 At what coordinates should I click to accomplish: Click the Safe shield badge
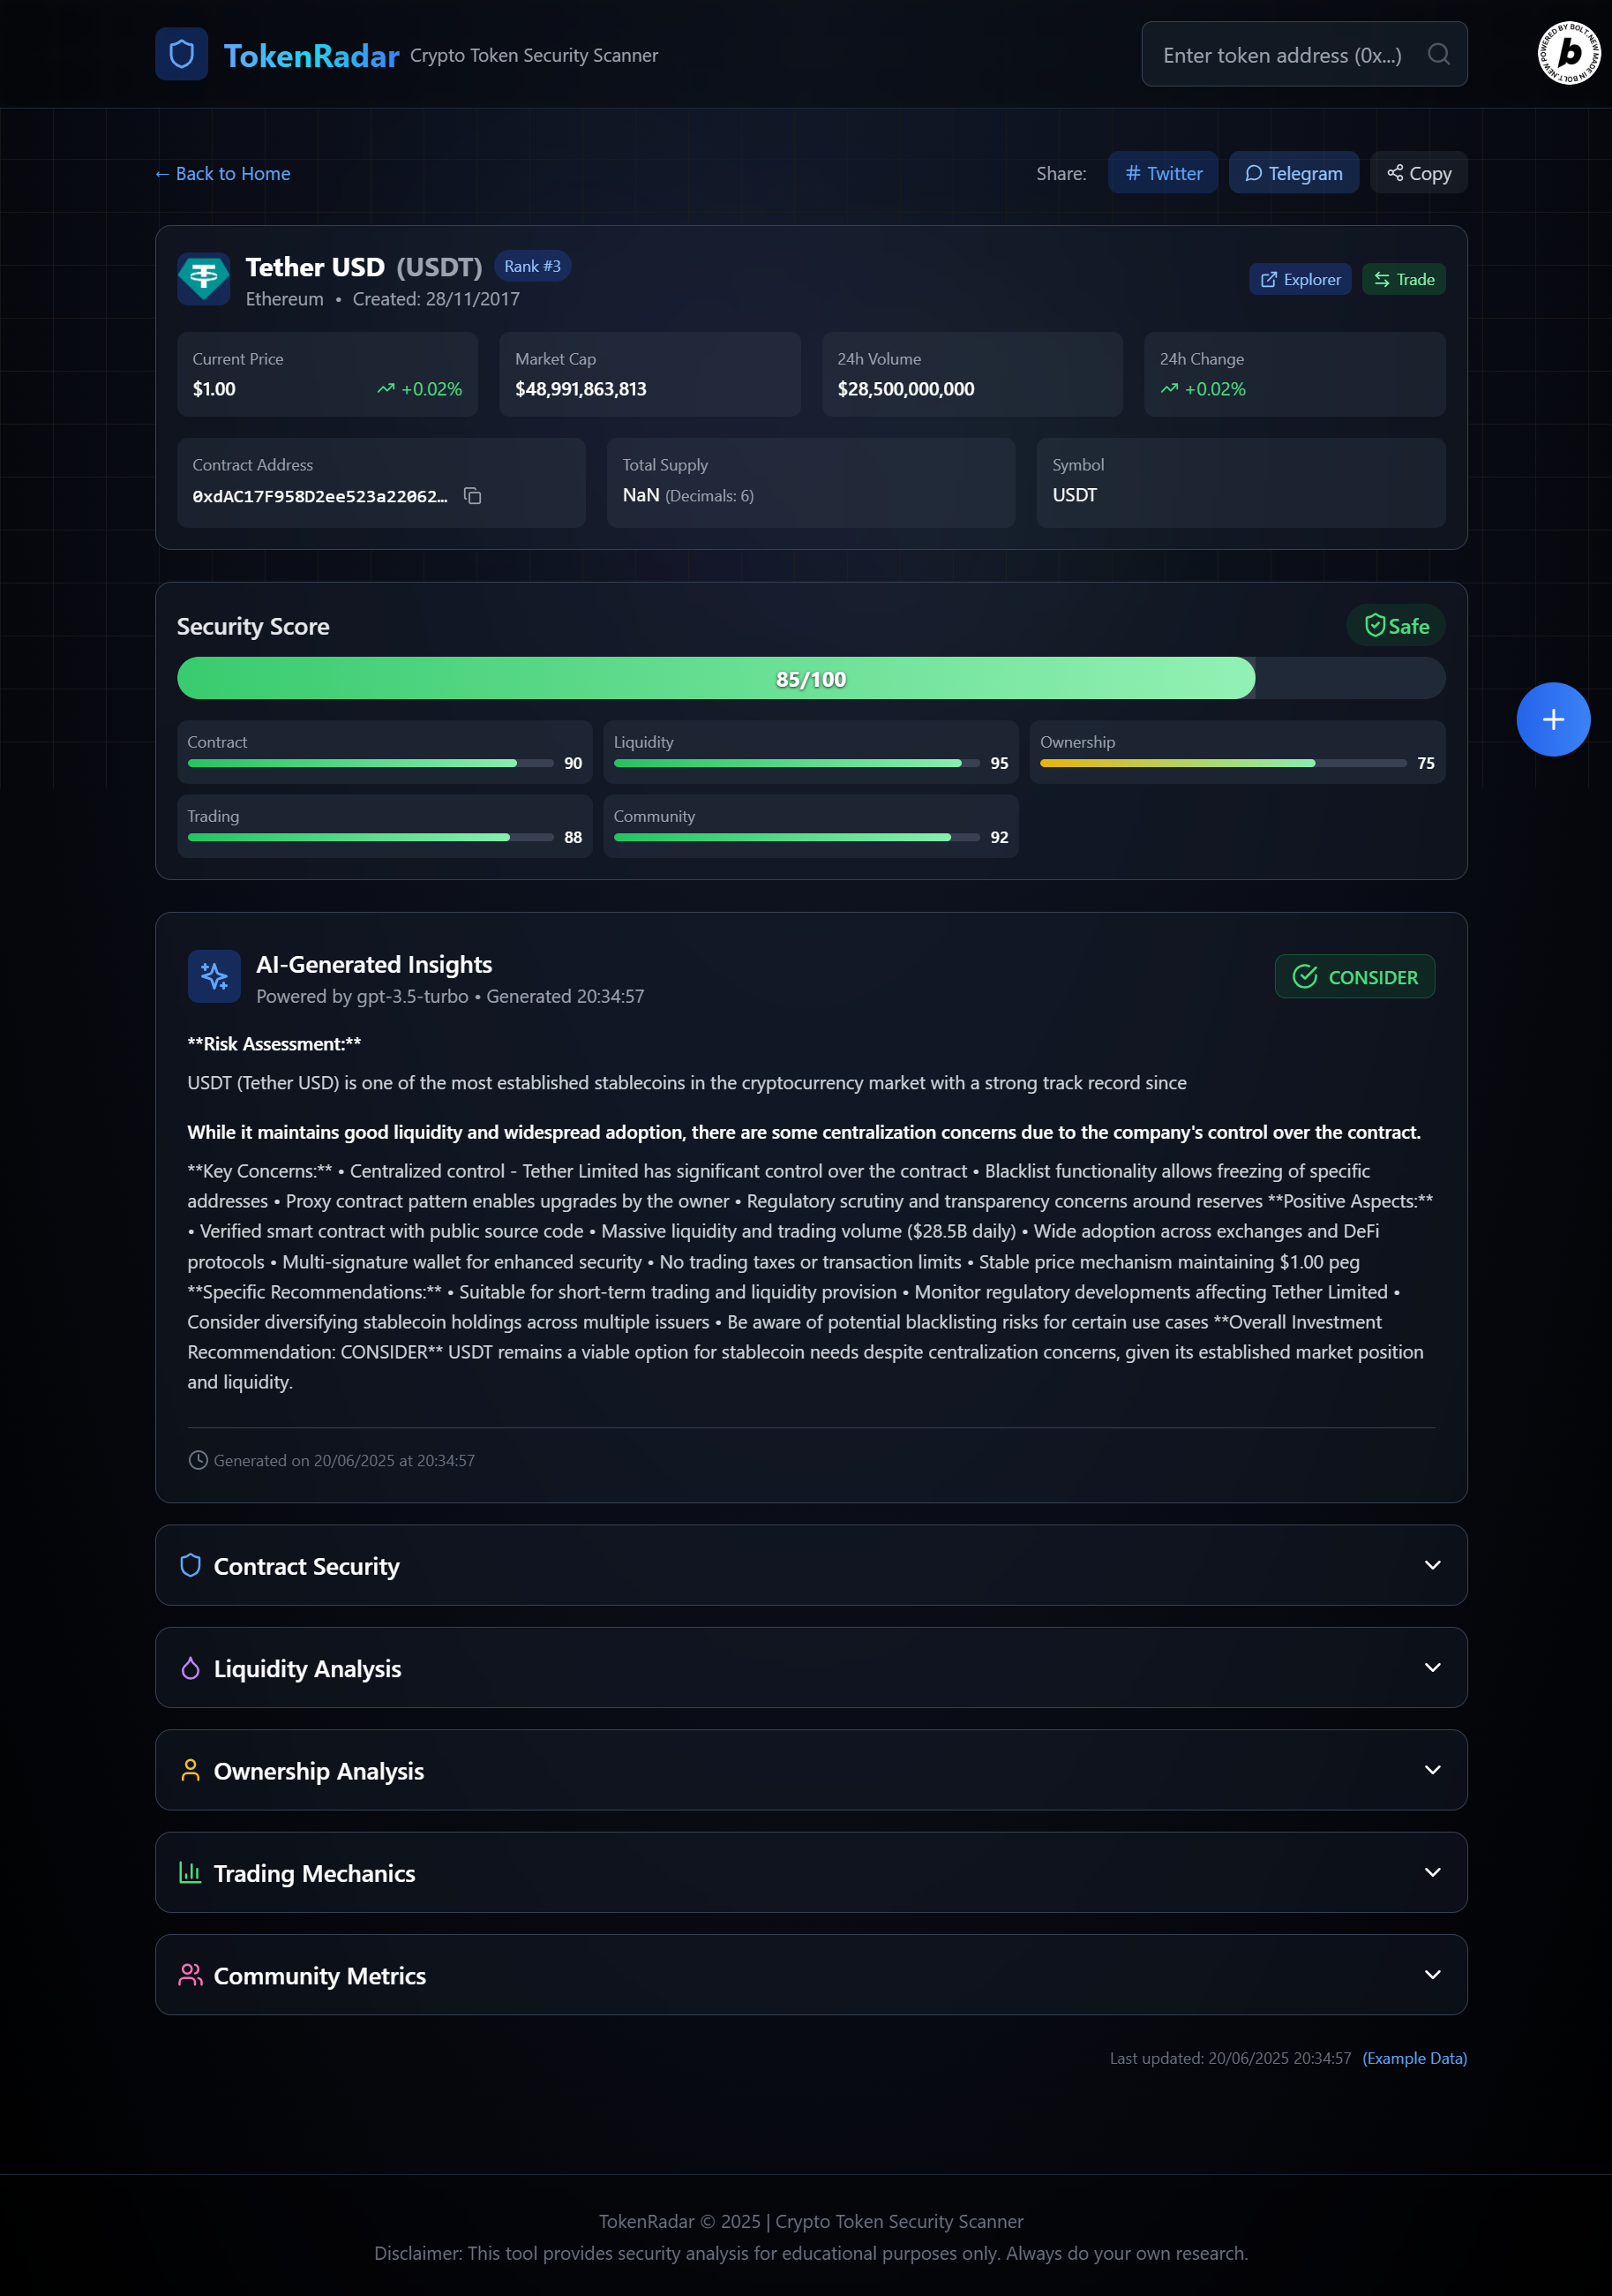coord(1395,626)
